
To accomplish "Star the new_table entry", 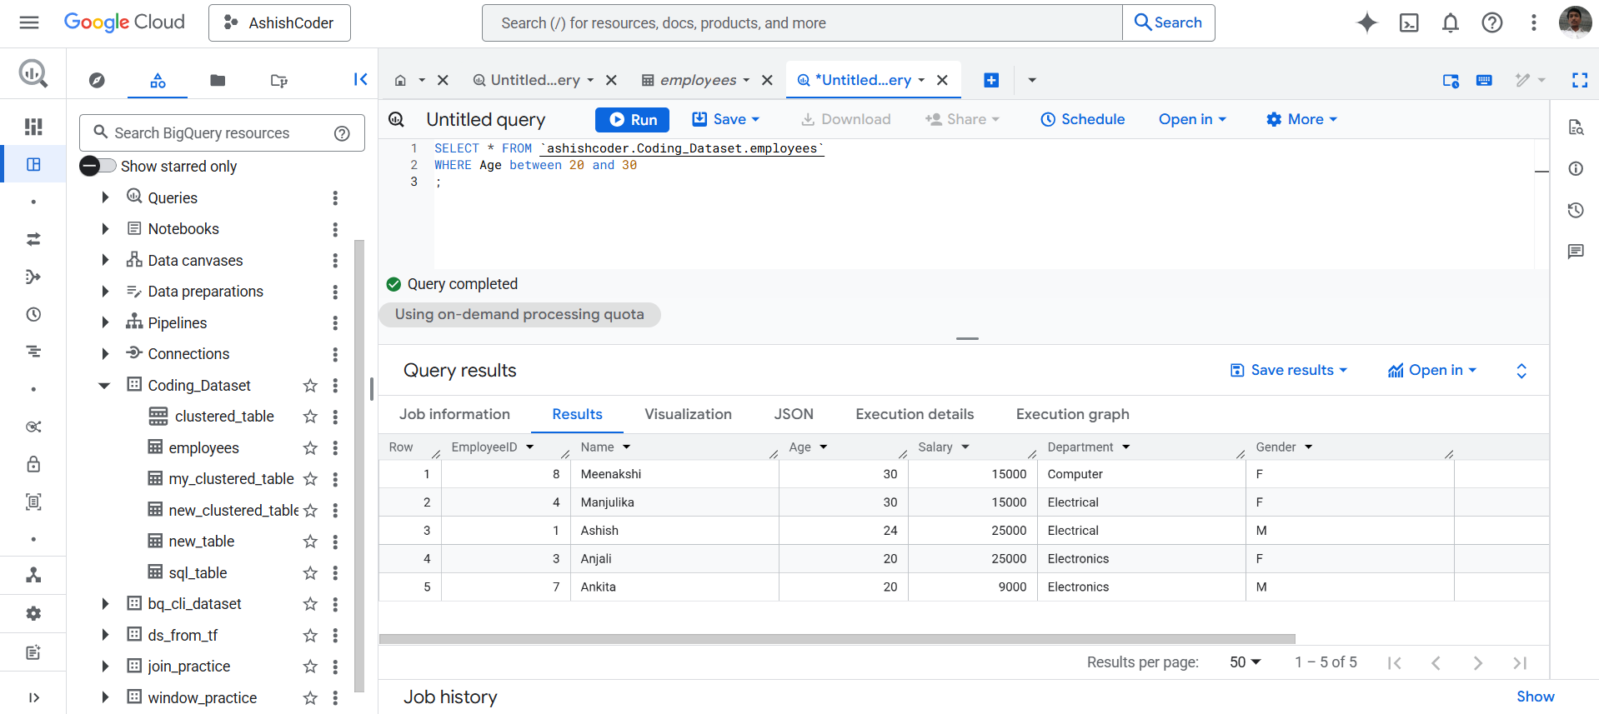I will pos(310,542).
